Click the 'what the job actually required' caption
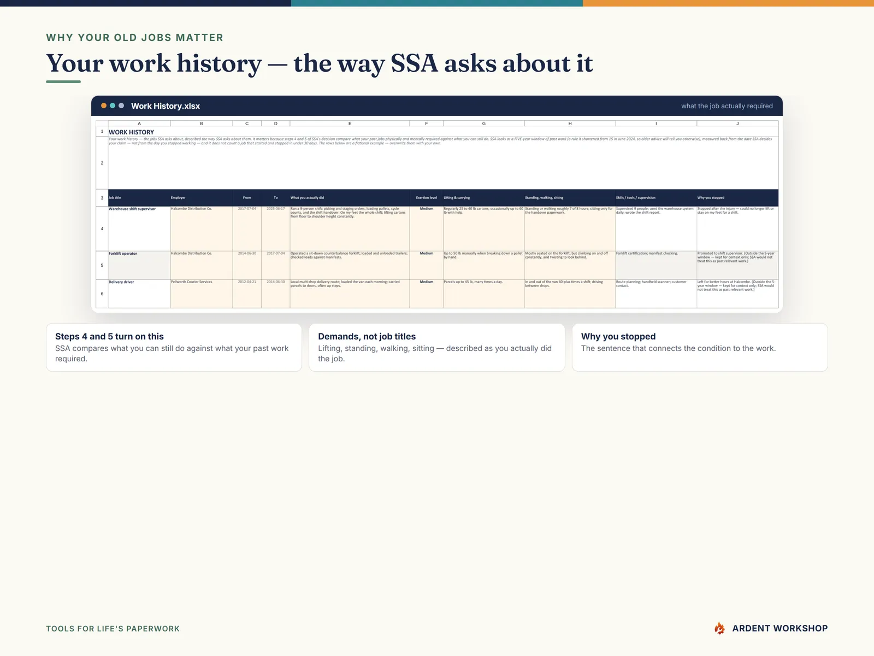 coord(727,106)
